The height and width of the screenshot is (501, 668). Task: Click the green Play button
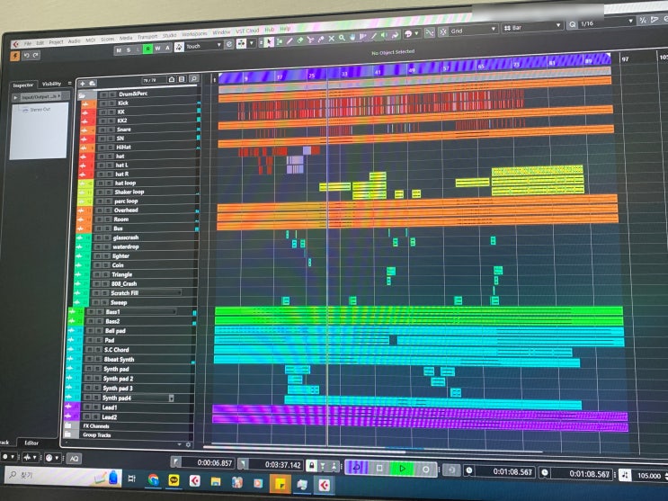(x=402, y=468)
